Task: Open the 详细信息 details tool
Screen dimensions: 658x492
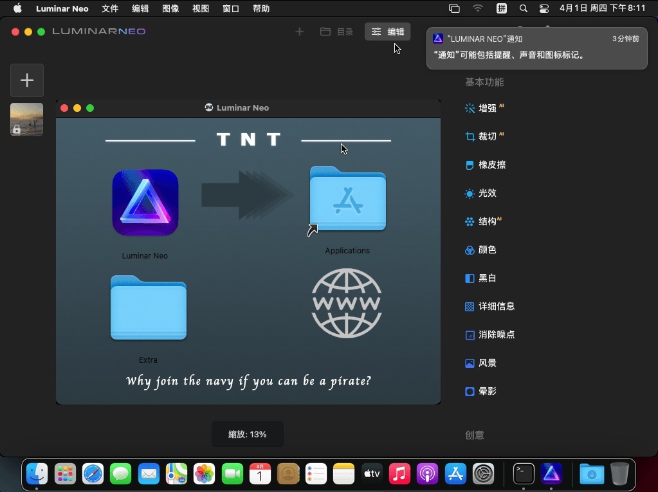Action: 489,306
